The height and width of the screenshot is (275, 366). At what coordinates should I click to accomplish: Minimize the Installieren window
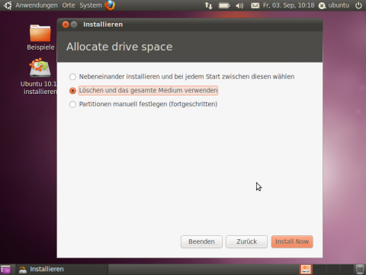[x=74, y=24]
